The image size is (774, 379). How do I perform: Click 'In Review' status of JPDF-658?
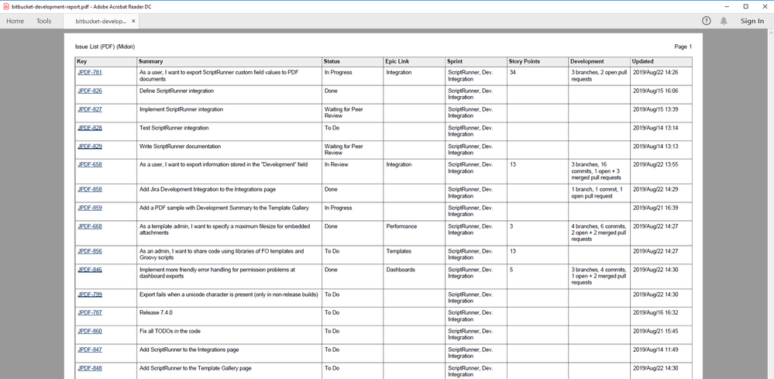pos(336,164)
